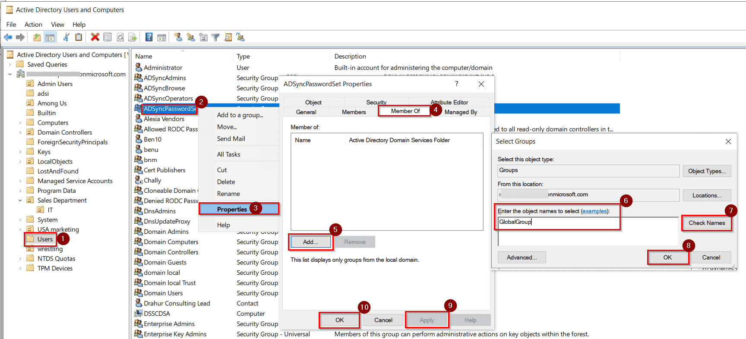Open Find objects with magnifier toolbar icon
746x339 pixels.
click(x=228, y=38)
